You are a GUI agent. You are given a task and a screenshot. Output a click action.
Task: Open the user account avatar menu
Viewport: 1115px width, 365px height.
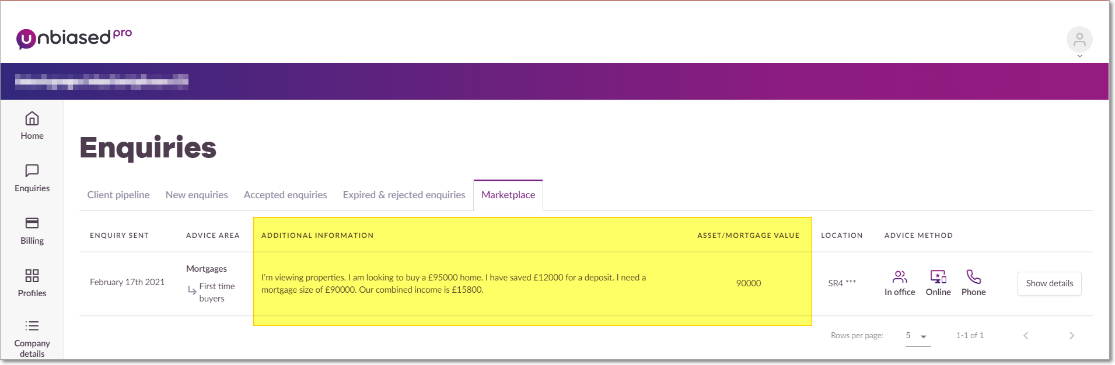pos(1079,40)
